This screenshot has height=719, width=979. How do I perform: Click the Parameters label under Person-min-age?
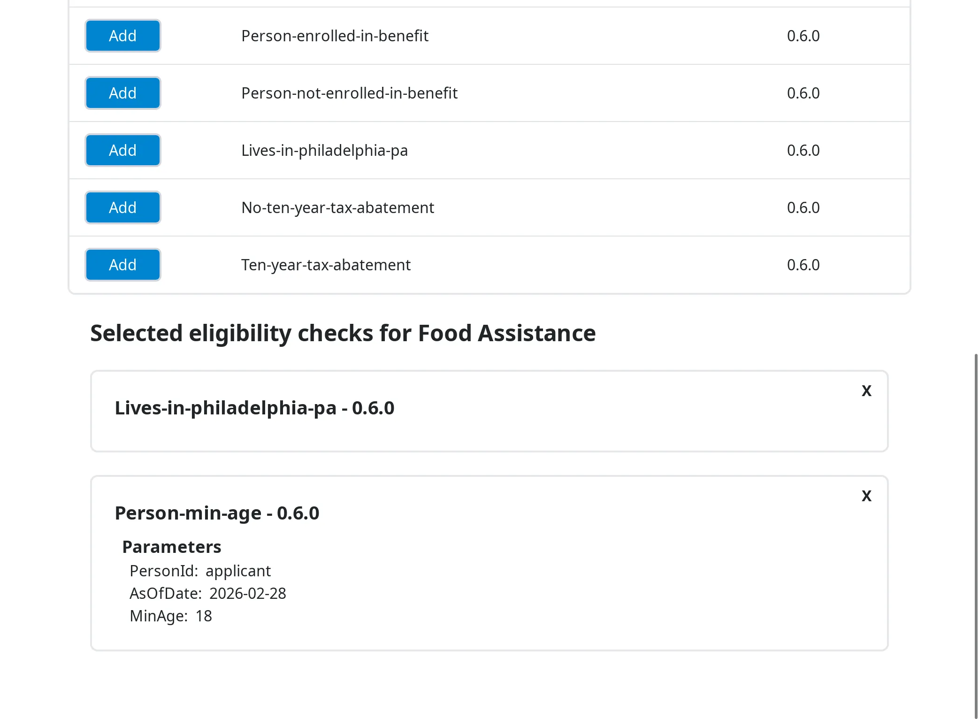click(172, 546)
